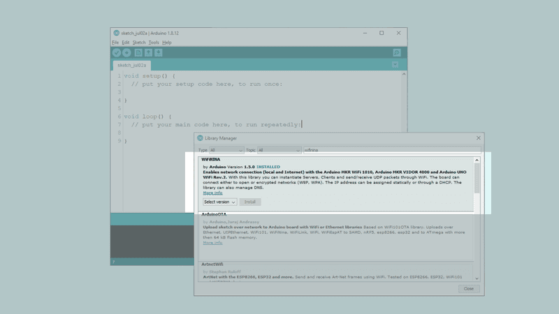Click Library Manager scroll down arrow
The width and height of the screenshot is (559, 314).
477,278
